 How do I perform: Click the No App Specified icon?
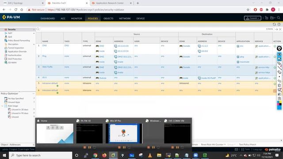[x=6, y=98]
